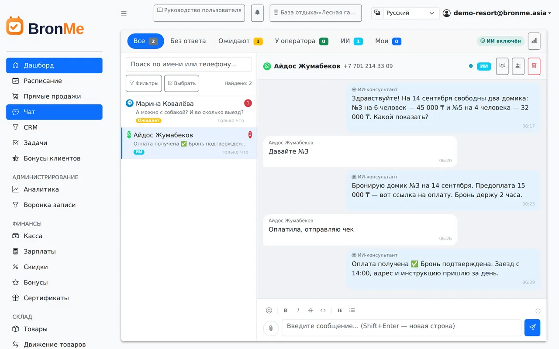Toggle bold formatting in composer
The image size is (559, 349).
point(286,311)
